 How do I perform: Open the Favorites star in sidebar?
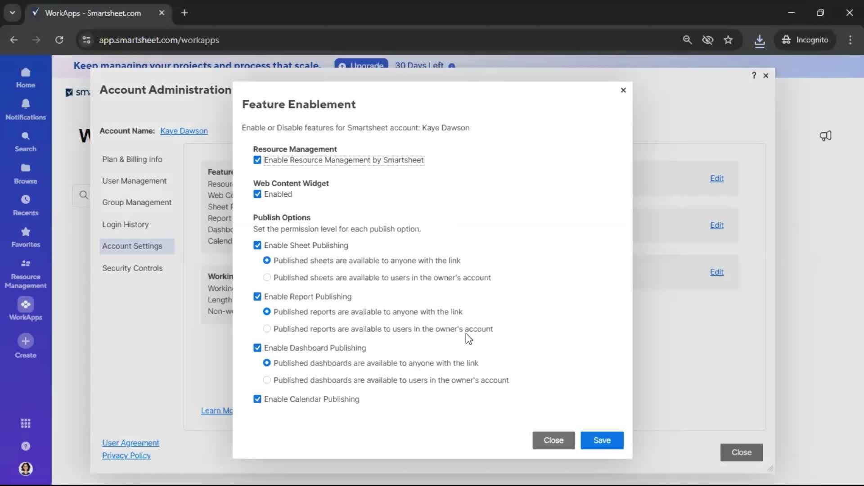pos(26,232)
